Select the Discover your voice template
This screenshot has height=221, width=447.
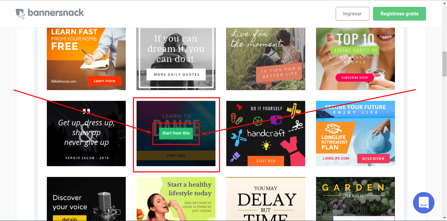click(x=86, y=199)
